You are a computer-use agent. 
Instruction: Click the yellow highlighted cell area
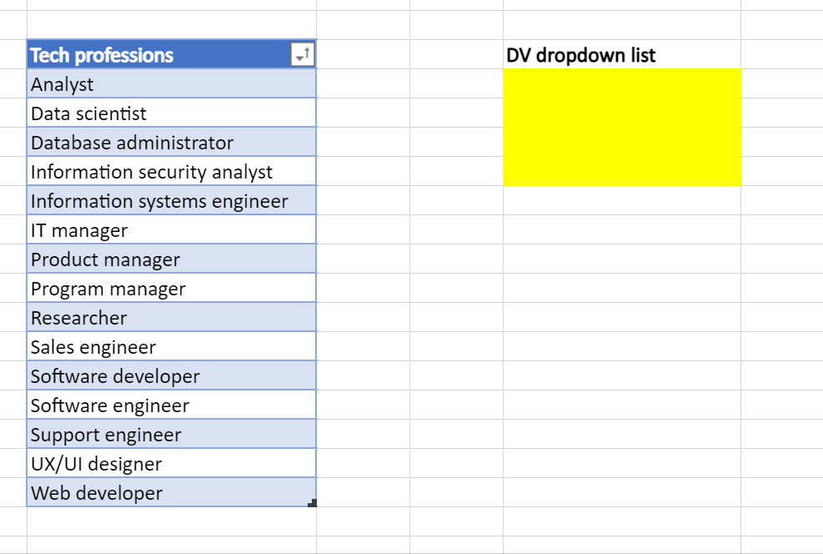coord(621,127)
